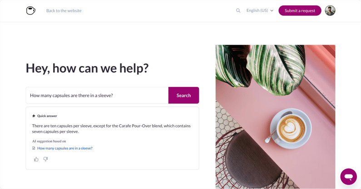
Task: Hit the Search button
Action: pyautogui.click(x=183, y=95)
